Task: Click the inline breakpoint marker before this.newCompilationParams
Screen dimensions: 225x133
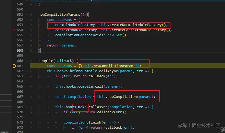Action: point(81,66)
